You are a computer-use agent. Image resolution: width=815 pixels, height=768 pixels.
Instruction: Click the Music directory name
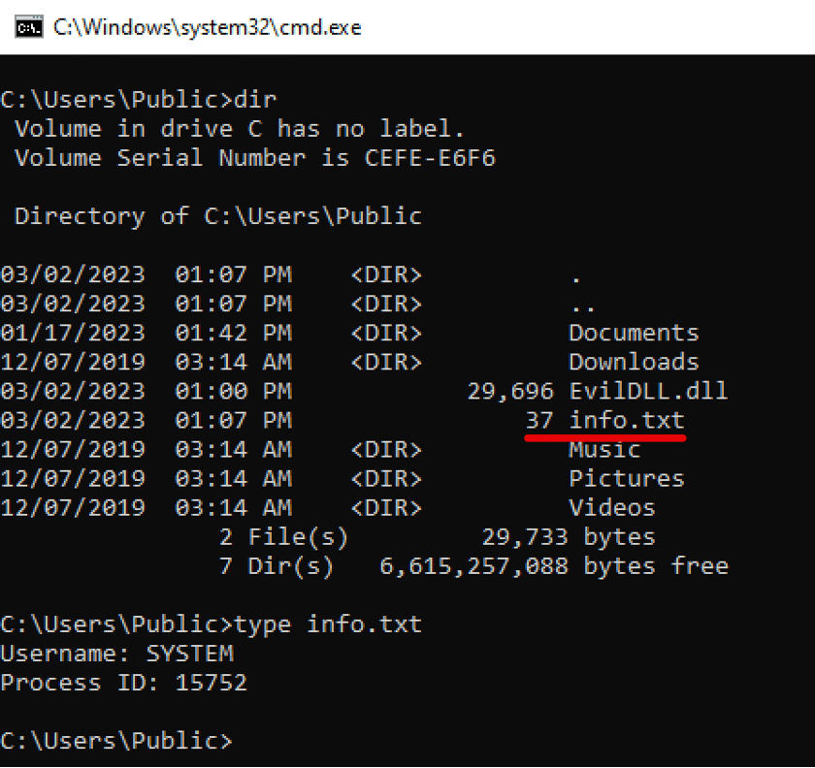point(604,450)
